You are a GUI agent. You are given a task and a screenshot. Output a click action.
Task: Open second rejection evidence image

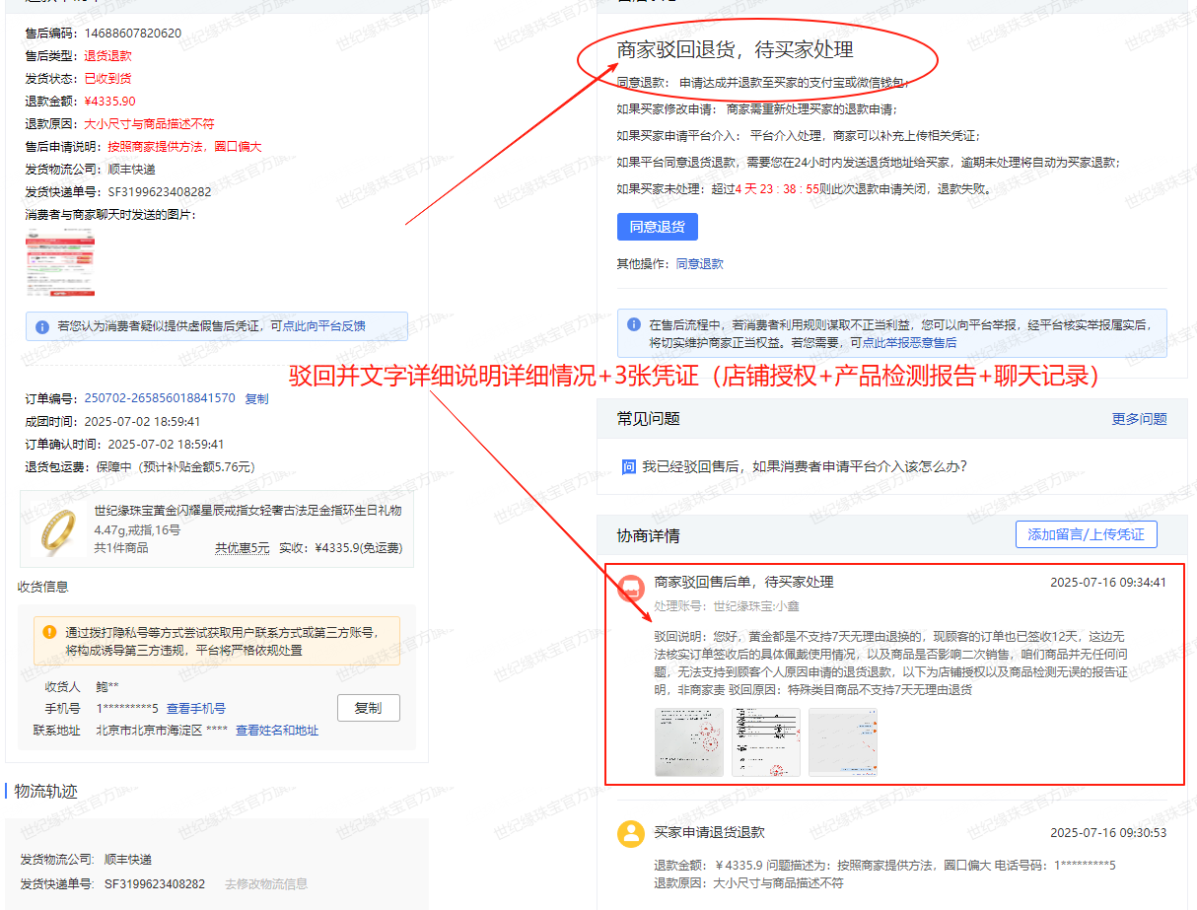[765, 741]
